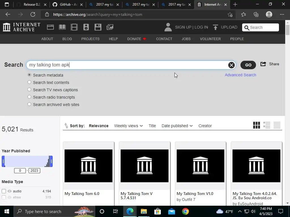The height and width of the screenshot is (217, 290).
Task: Click the header Search box
Action: point(261,27)
